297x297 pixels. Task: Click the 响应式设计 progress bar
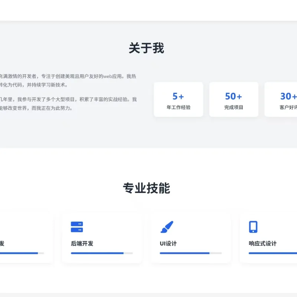[x=273, y=253]
